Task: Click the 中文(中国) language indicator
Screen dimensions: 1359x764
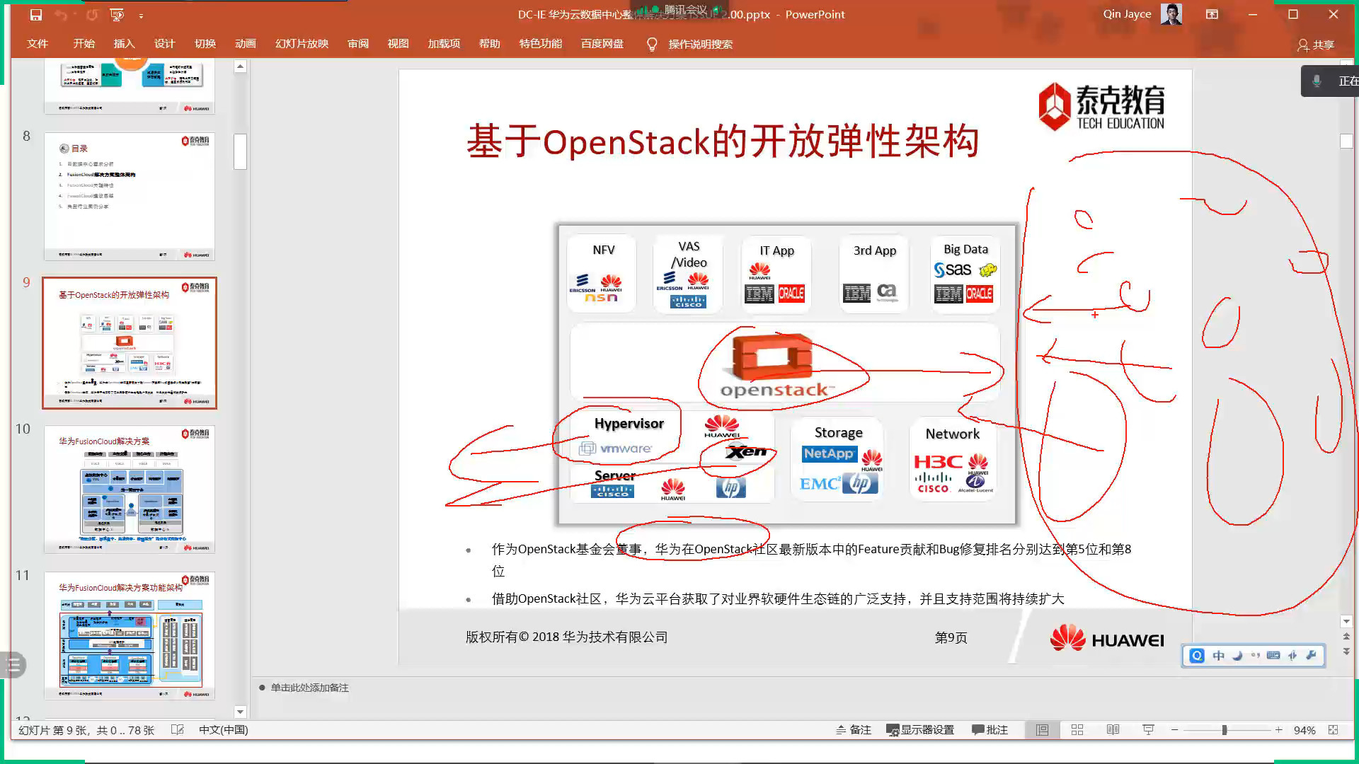Action: [x=223, y=729]
